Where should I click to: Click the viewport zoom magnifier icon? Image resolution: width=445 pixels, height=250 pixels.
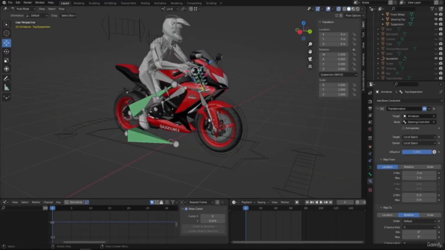310,44
